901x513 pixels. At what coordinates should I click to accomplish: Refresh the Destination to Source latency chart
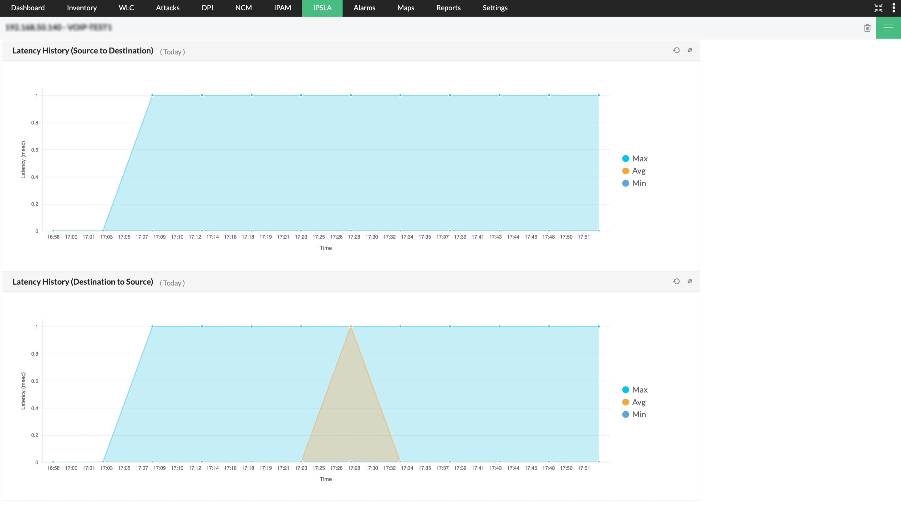pyautogui.click(x=676, y=281)
